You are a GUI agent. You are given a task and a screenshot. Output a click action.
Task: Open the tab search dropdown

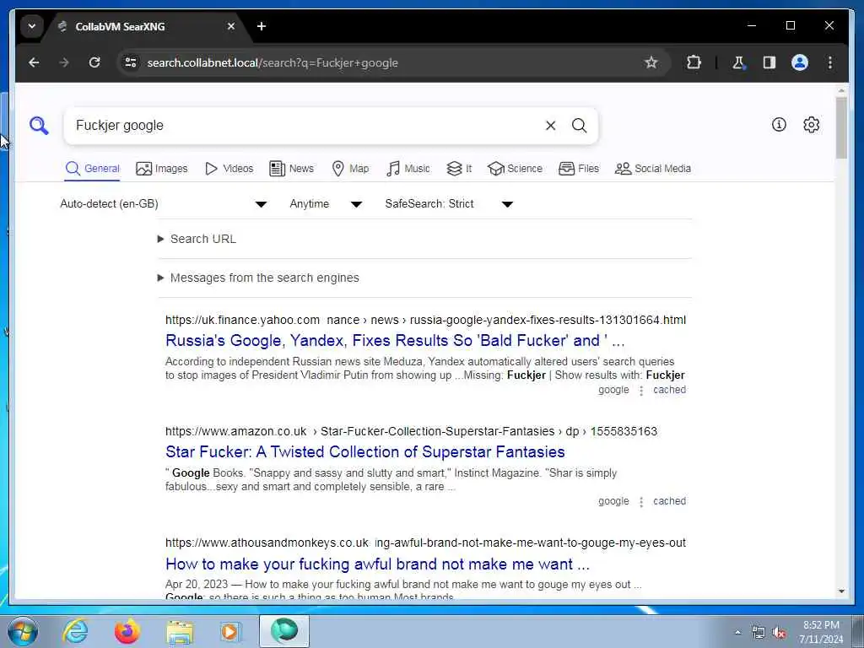point(32,26)
